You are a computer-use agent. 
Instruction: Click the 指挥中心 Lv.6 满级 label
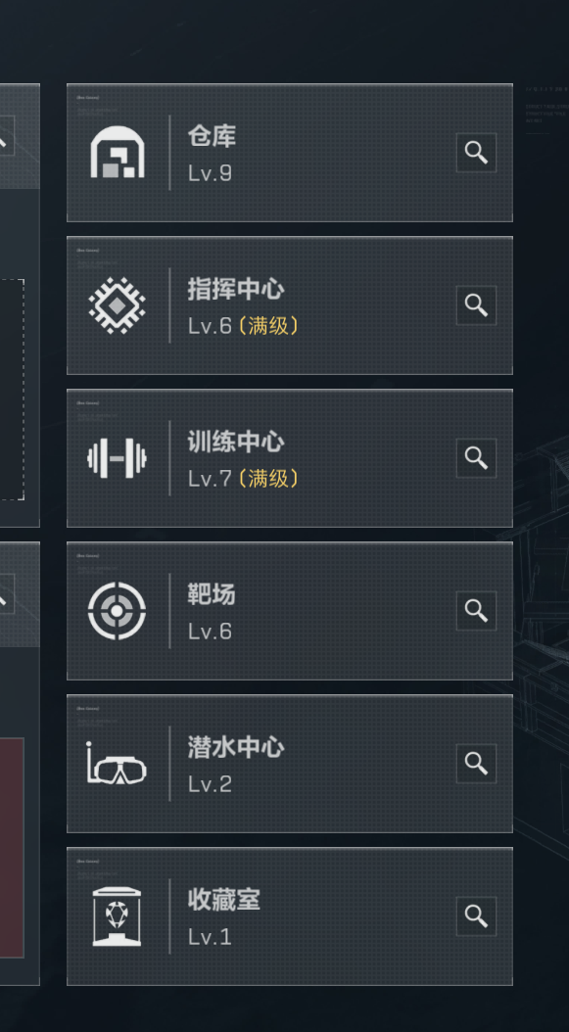pyautogui.click(x=244, y=326)
